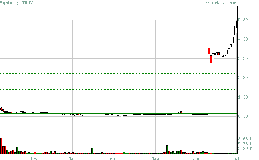Click the 2.30 price axis label
Screen dimensions: 259x160
click(243, 78)
